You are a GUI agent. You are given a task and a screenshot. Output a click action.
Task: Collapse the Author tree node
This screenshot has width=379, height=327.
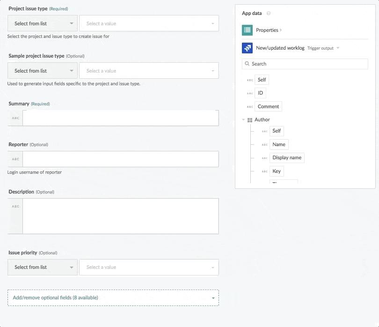pyautogui.click(x=243, y=119)
